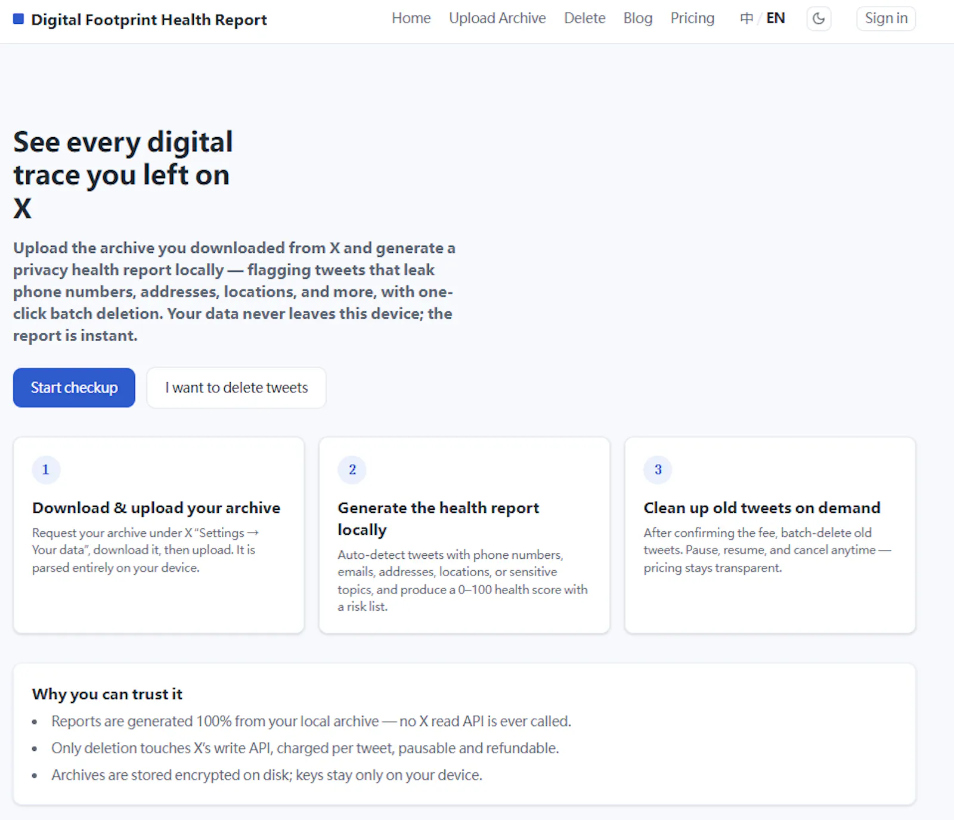This screenshot has width=954, height=820.
Task: Open the Pricing nav link
Action: 692,18
